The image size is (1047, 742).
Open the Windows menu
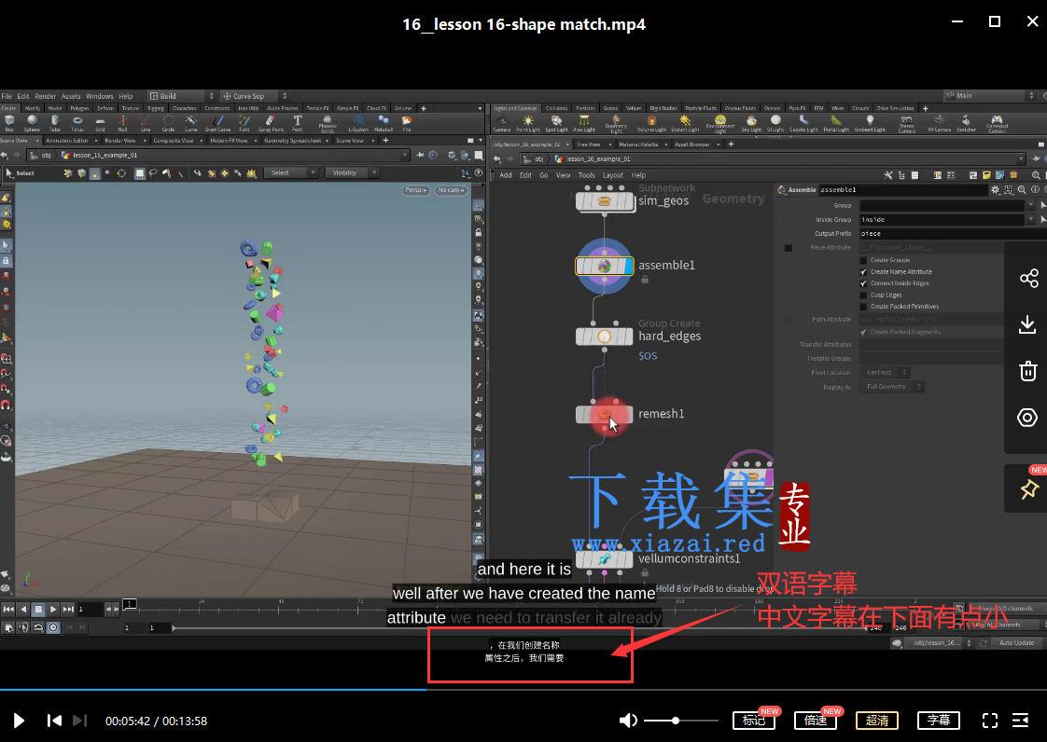100,96
